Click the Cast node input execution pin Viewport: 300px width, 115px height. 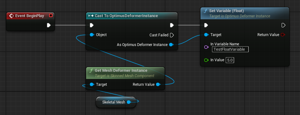pos(92,25)
